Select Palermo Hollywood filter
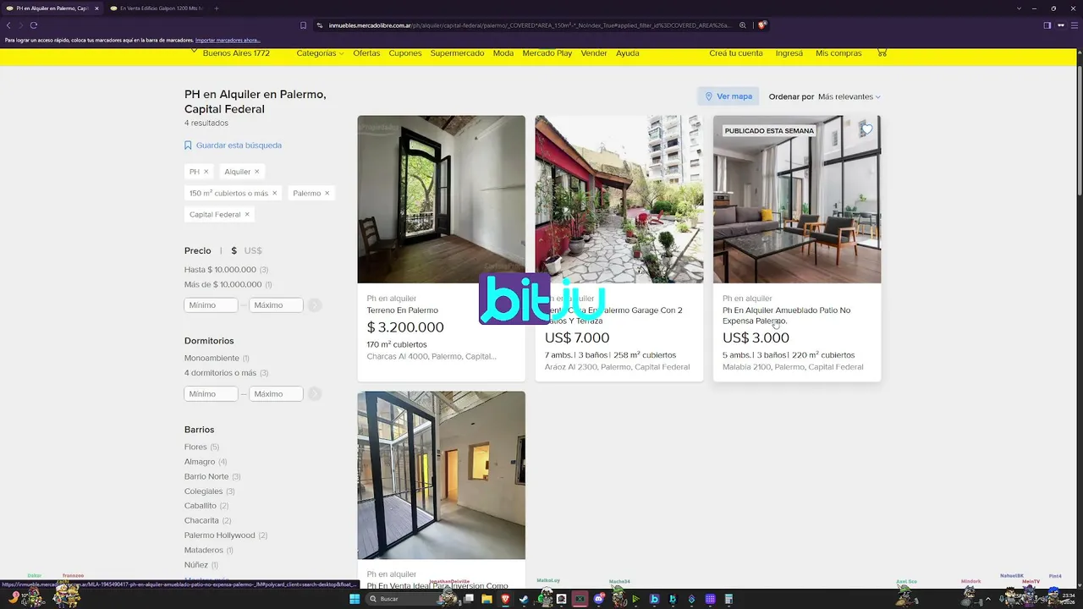The height and width of the screenshot is (609, 1083). (x=226, y=535)
